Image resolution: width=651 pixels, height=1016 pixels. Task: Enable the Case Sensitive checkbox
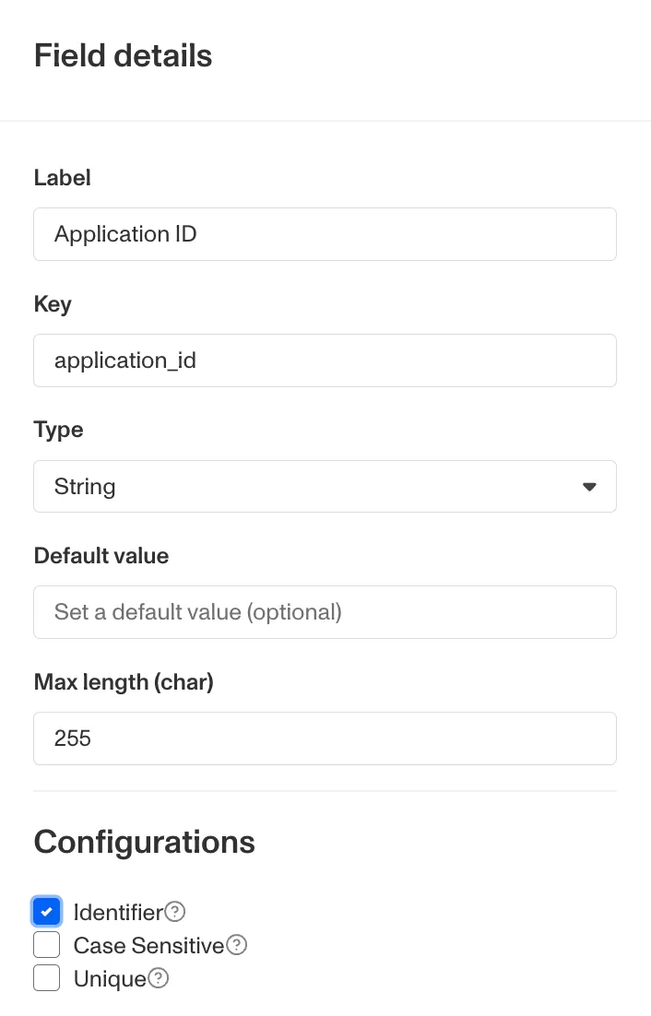click(x=46, y=944)
